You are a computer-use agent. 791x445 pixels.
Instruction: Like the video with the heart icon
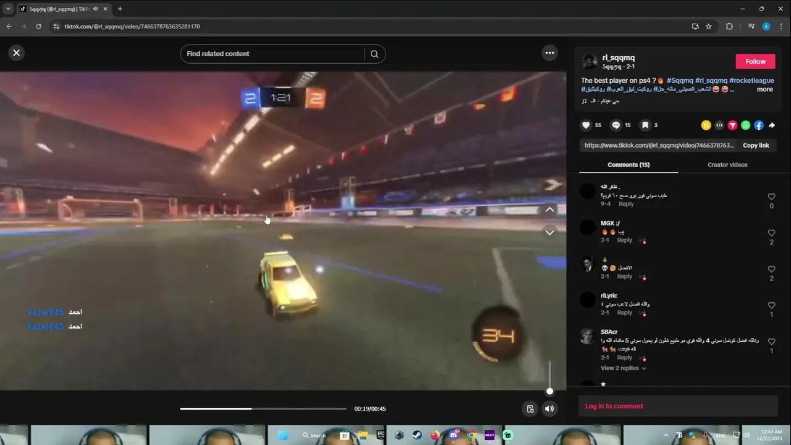point(586,125)
